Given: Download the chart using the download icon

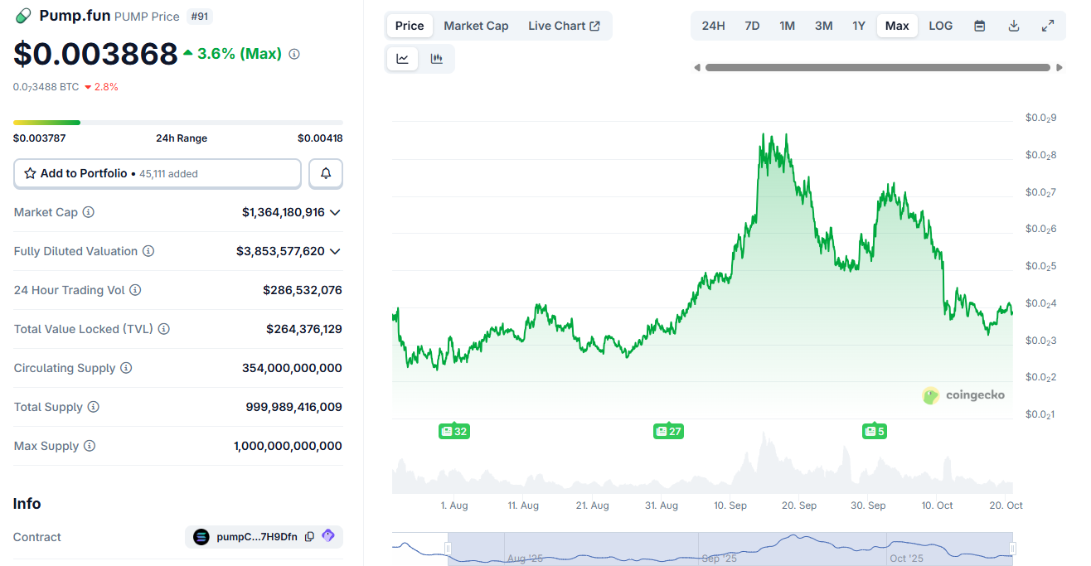Looking at the screenshot, I should click(1013, 26).
